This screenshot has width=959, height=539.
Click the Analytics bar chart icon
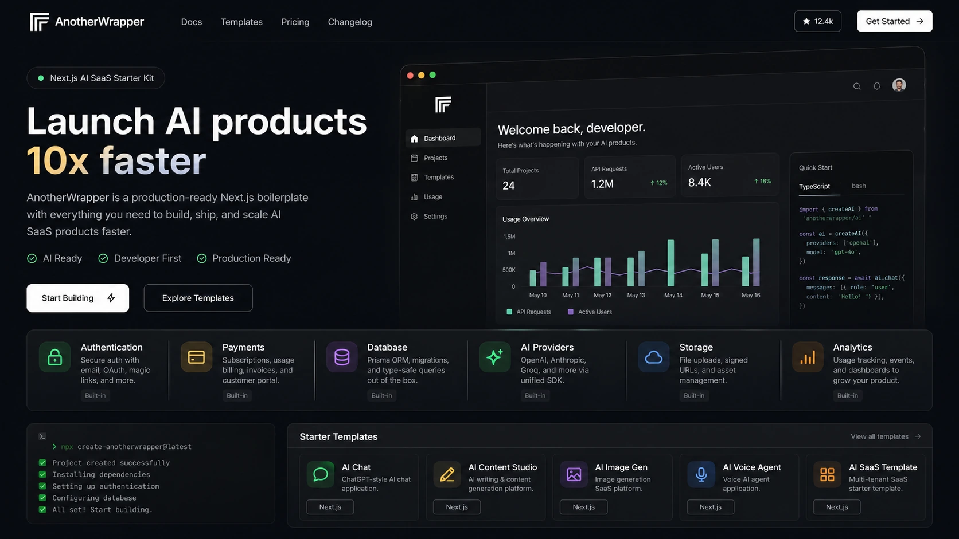808,357
